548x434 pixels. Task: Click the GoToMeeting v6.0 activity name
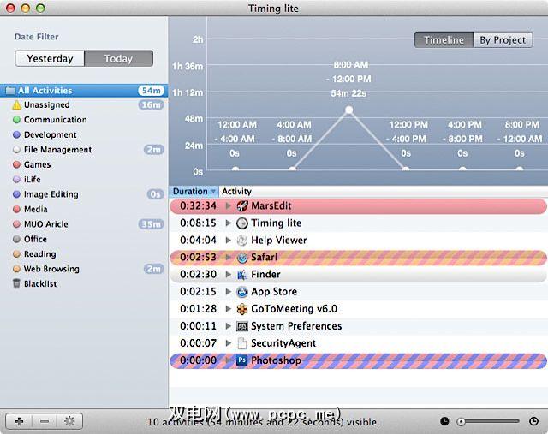tap(294, 309)
